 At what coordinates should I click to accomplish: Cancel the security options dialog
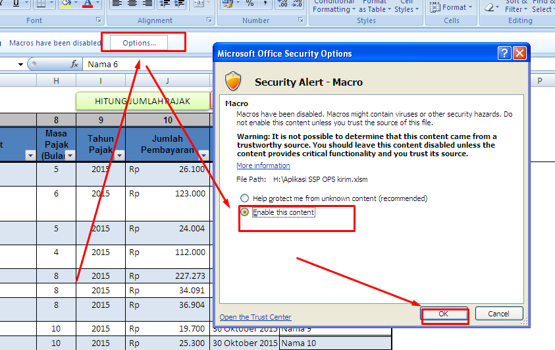click(499, 314)
